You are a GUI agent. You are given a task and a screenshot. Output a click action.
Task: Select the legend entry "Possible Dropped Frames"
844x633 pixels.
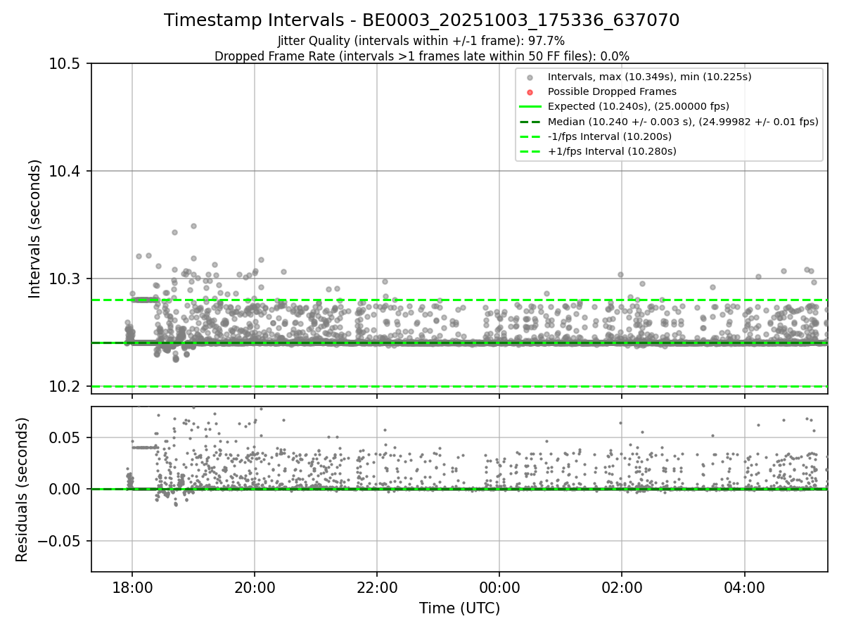tap(612, 91)
